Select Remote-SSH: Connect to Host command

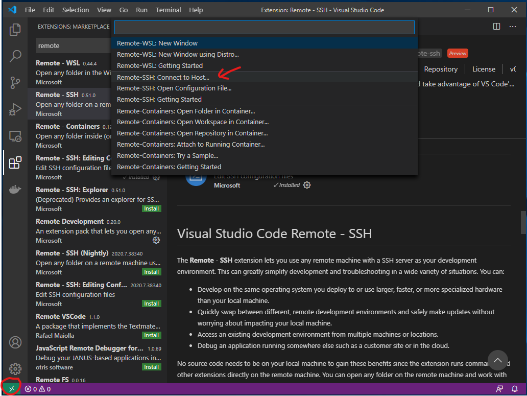[x=265, y=77]
